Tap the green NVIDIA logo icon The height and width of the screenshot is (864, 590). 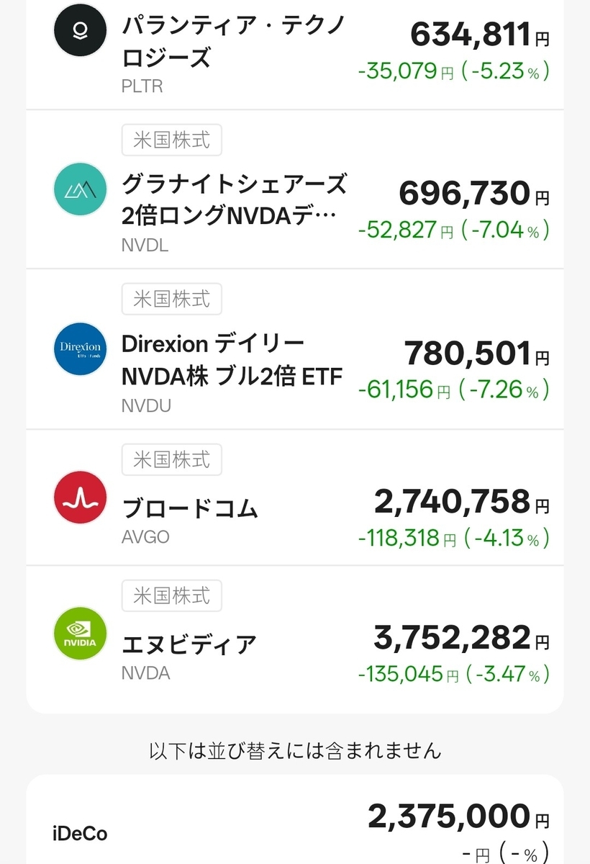point(80,634)
